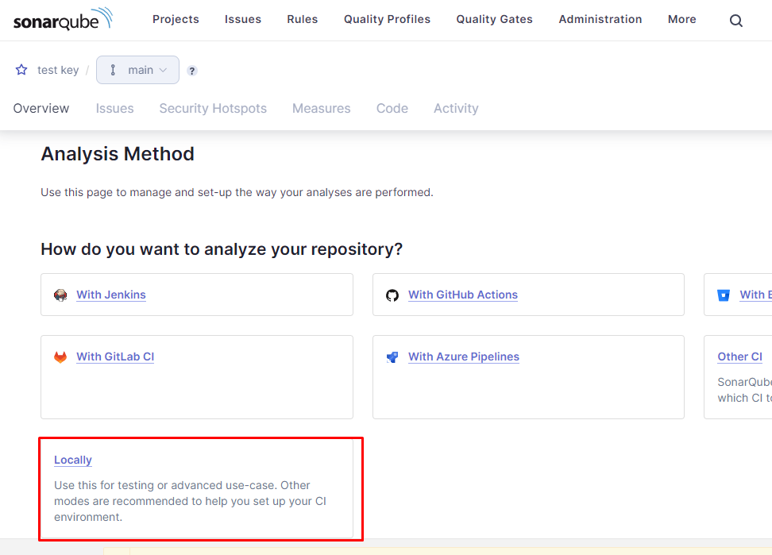Choose With Jenkins analysis method
Viewport: 772px width, 555px height.
pyautogui.click(x=111, y=295)
